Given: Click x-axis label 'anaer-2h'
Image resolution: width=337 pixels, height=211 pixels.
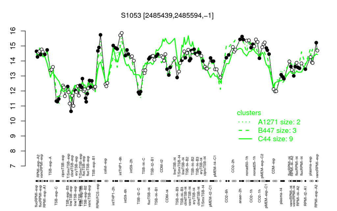Looking at the screenshot, I should point(240,196).
